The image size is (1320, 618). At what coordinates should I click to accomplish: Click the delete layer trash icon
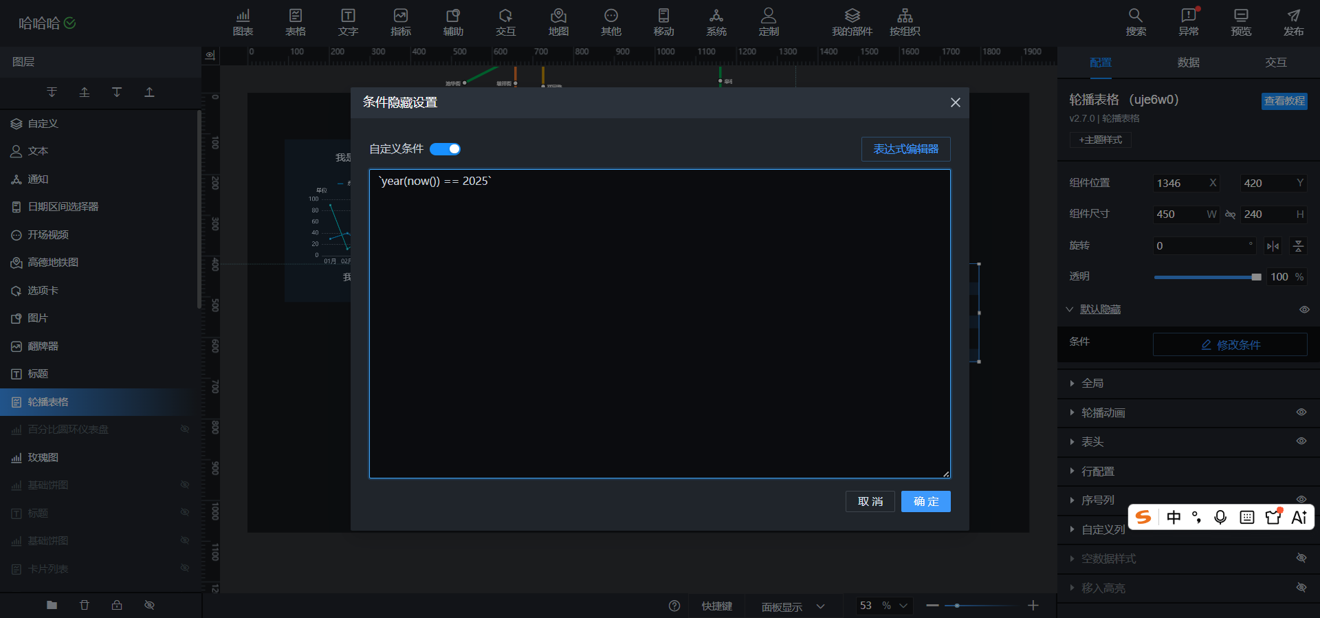[x=85, y=605]
